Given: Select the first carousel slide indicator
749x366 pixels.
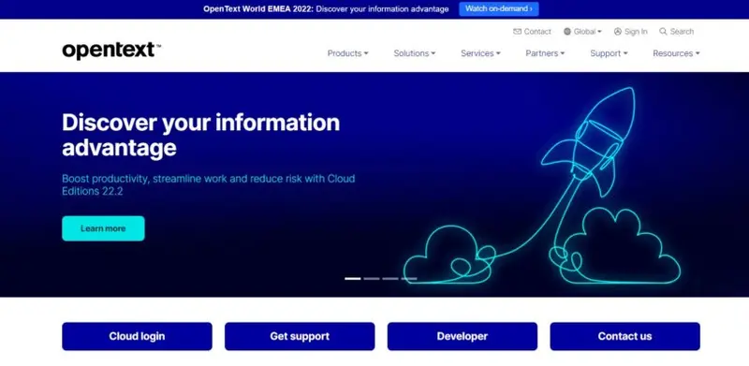Looking at the screenshot, I should [x=353, y=279].
